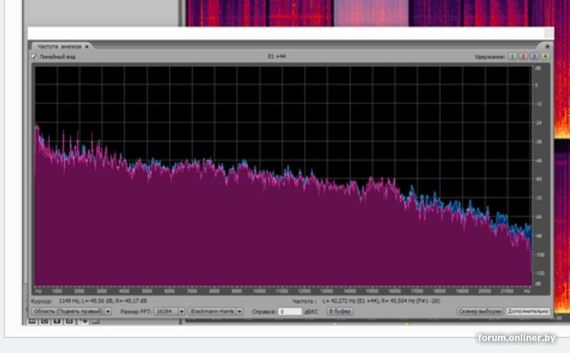
Task: Click hold button 2 next to Удержание
Action: click(522, 56)
